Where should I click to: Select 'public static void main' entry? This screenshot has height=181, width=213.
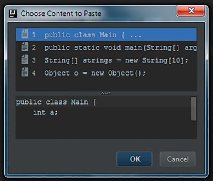coord(106,47)
